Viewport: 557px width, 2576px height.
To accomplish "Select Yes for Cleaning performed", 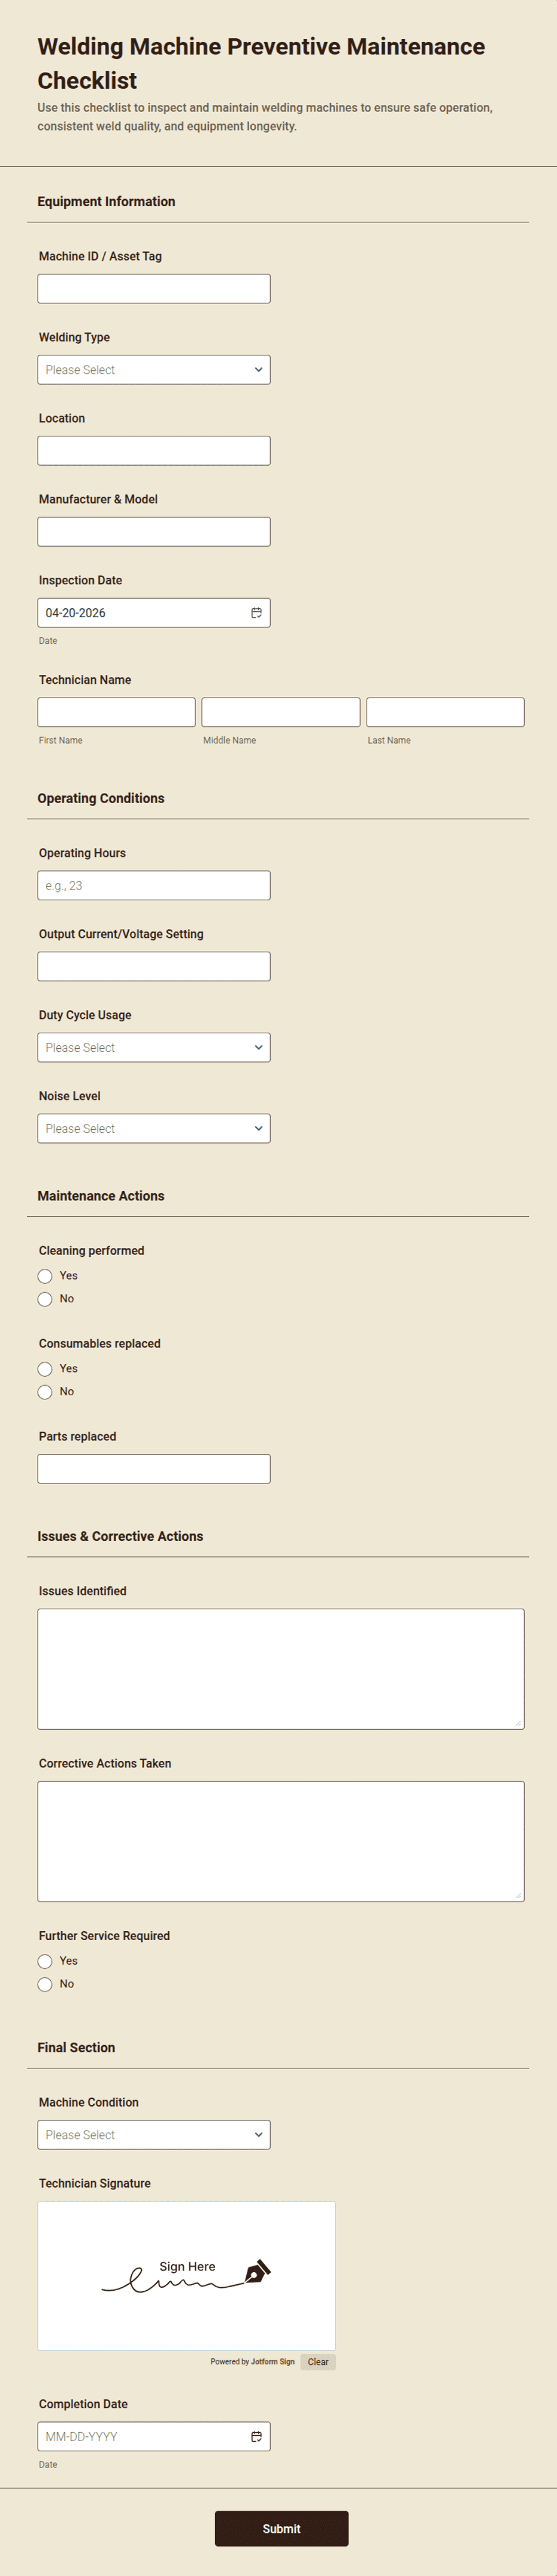I will [45, 1276].
